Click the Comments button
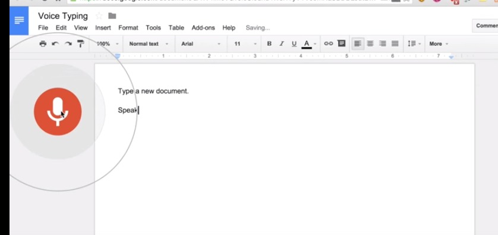This screenshot has height=235, width=498. tap(486, 26)
